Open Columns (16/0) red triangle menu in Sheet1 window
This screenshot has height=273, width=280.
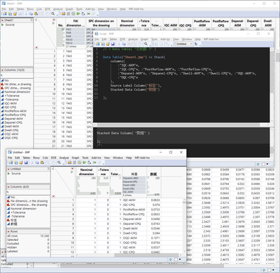[3, 70]
